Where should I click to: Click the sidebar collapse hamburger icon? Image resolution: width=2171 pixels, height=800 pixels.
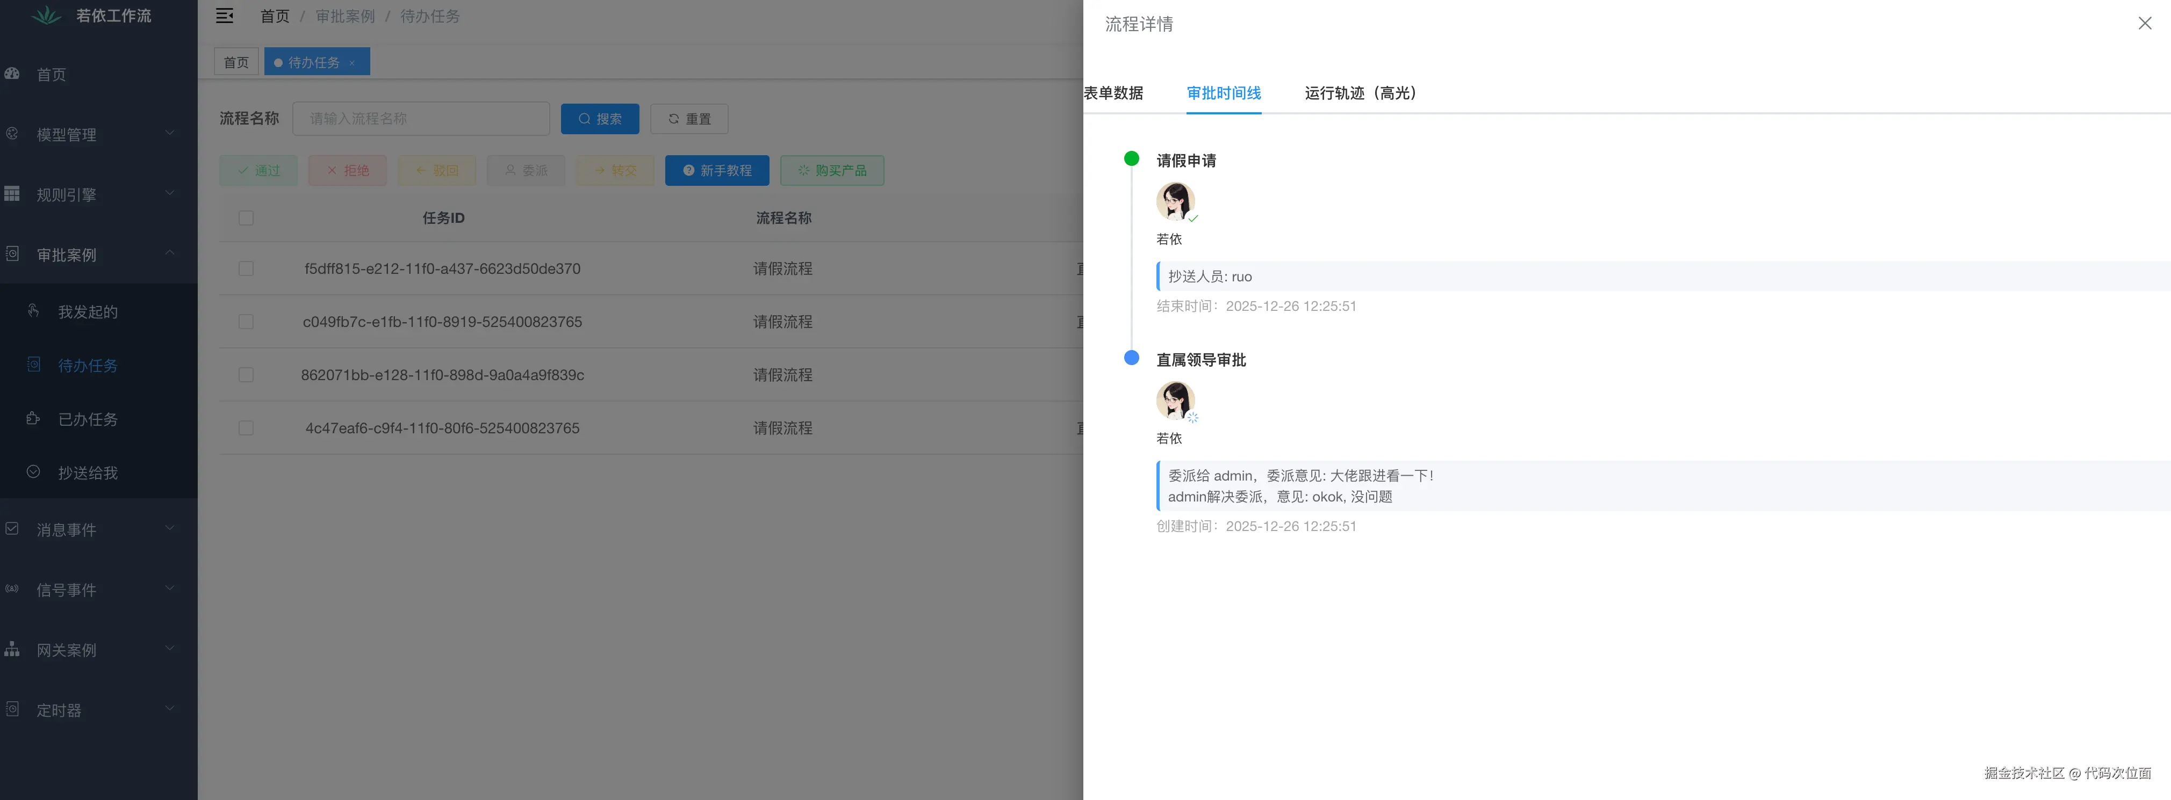pyautogui.click(x=224, y=16)
